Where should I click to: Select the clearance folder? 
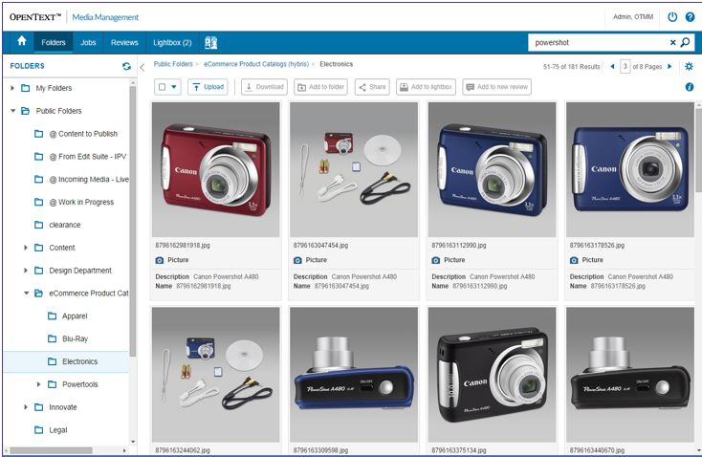pos(65,225)
